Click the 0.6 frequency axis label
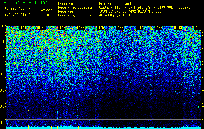The width and height of the screenshot is (204, 129). pyautogui.click(x=3, y=123)
